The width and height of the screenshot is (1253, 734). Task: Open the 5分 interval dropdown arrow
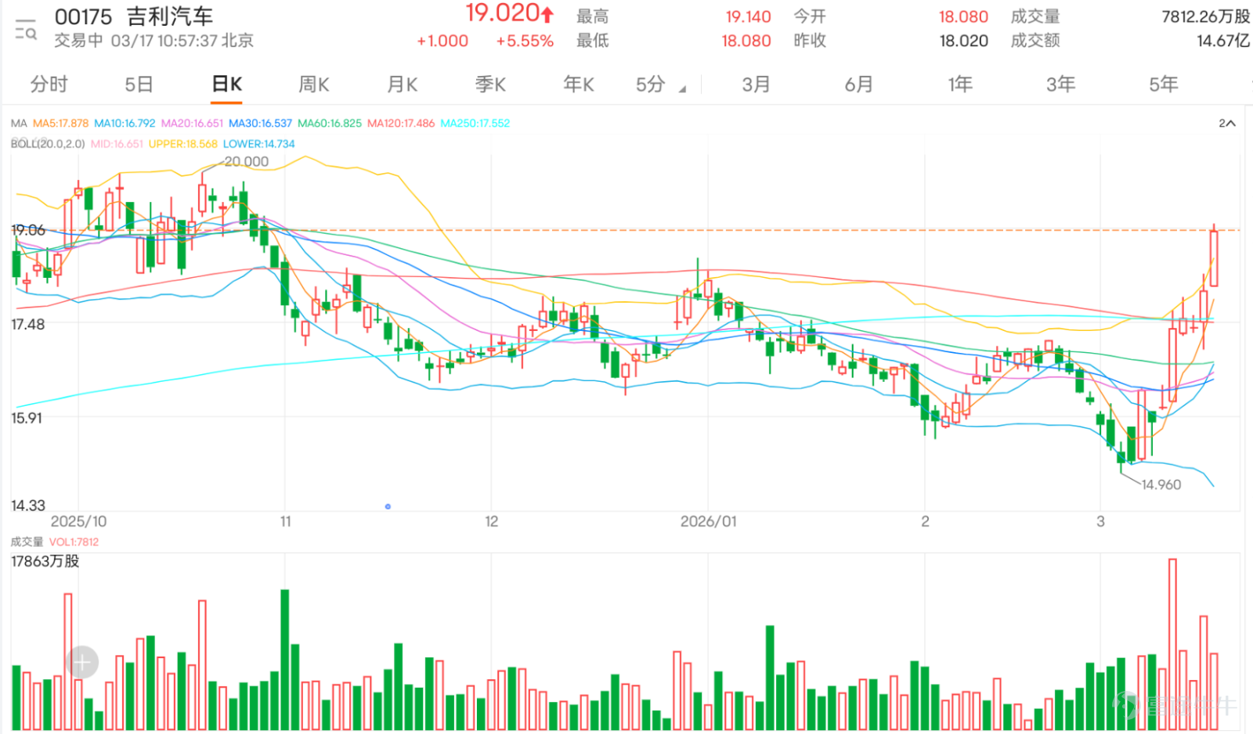tap(682, 89)
